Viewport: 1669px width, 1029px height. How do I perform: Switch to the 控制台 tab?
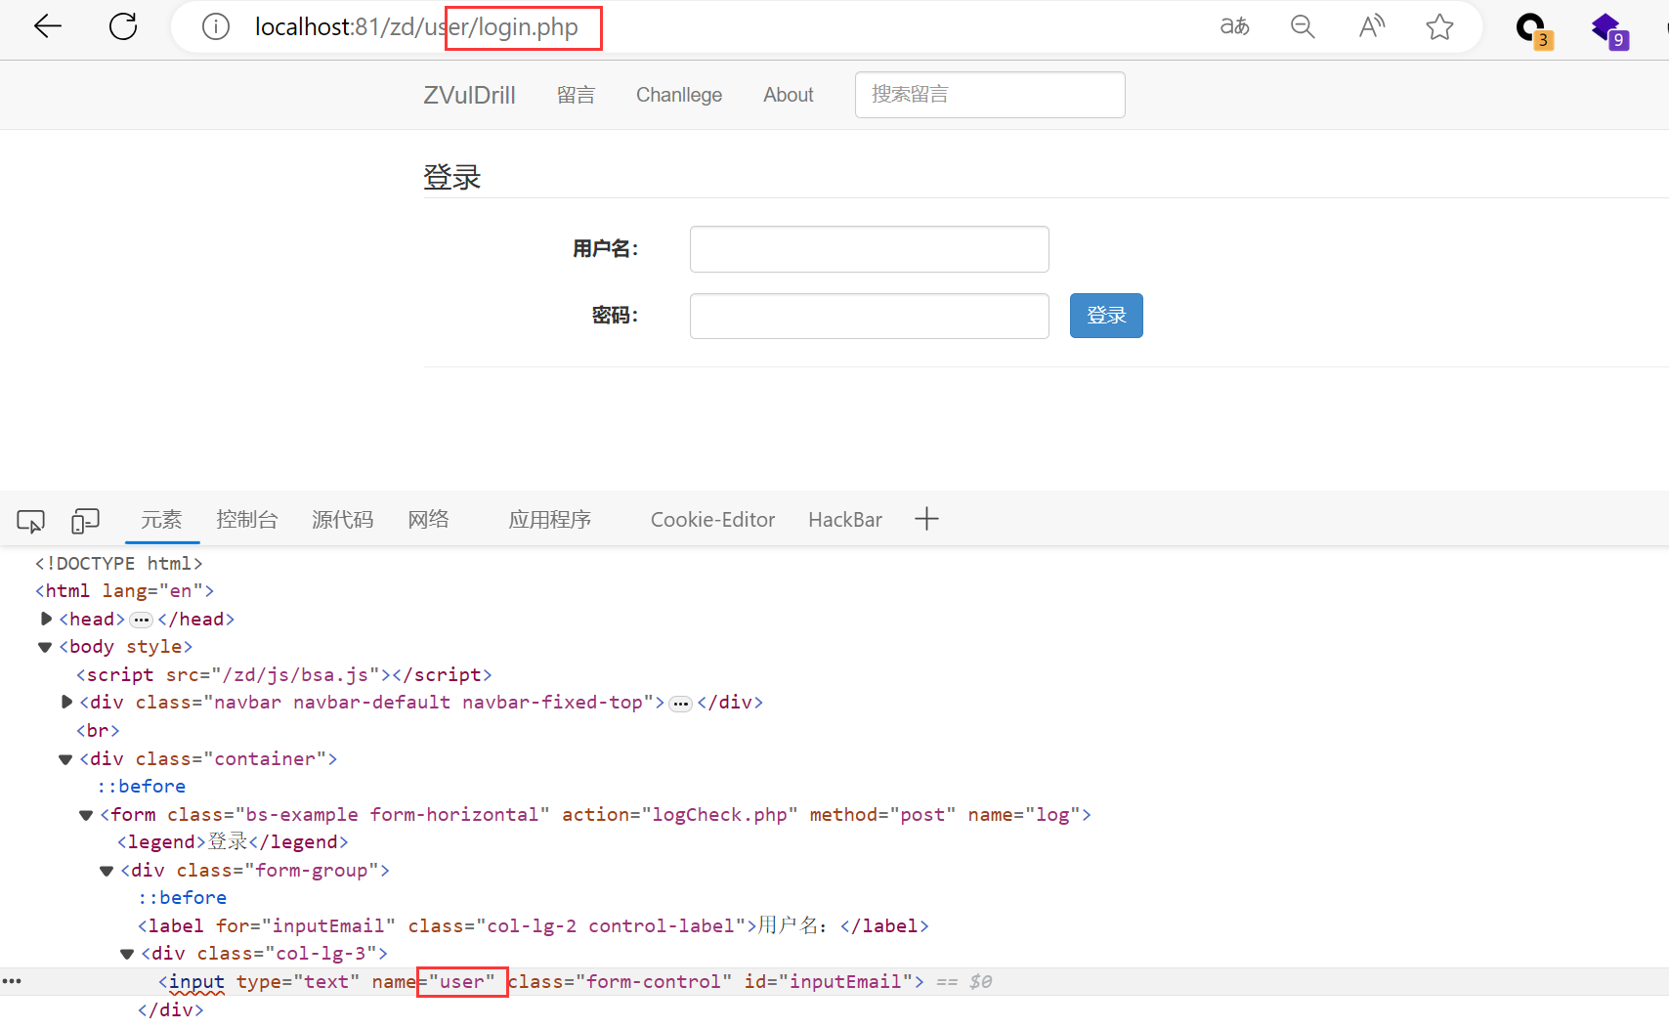click(x=246, y=520)
